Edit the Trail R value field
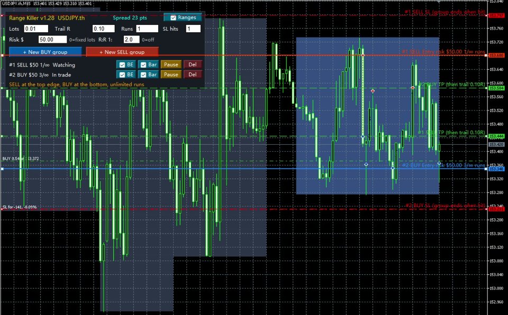508x315 pixels. [103, 29]
